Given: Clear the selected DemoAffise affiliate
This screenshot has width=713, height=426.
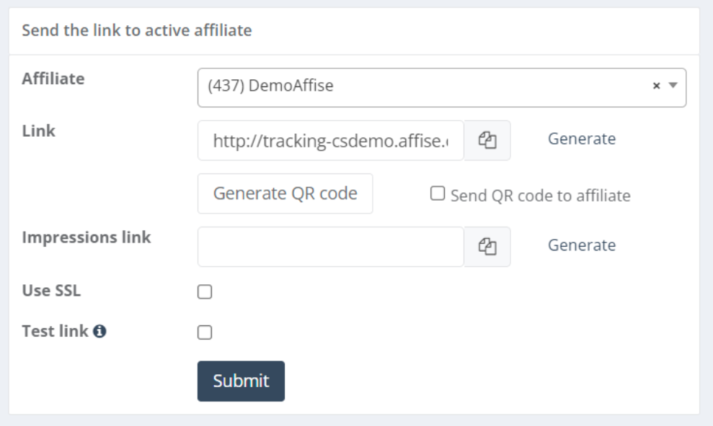Looking at the screenshot, I should (x=656, y=86).
